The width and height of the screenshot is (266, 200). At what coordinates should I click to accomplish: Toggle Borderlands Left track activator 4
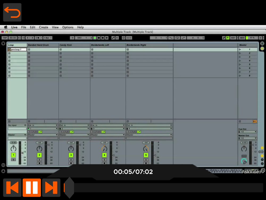click(x=104, y=155)
